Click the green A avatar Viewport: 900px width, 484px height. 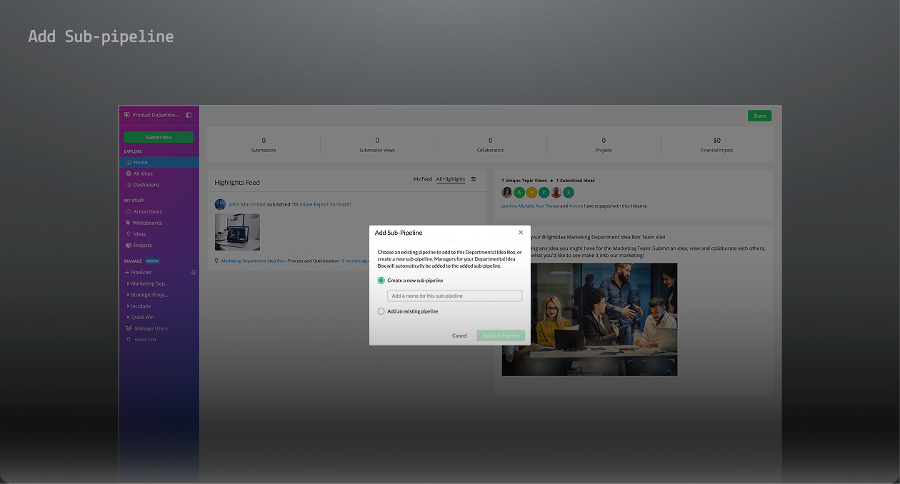tap(519, 192)
